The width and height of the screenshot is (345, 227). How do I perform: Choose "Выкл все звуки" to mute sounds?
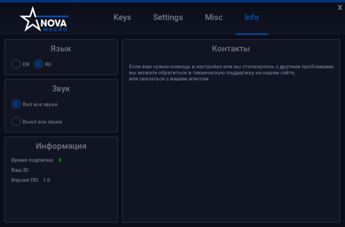click(x=16, y=121)
